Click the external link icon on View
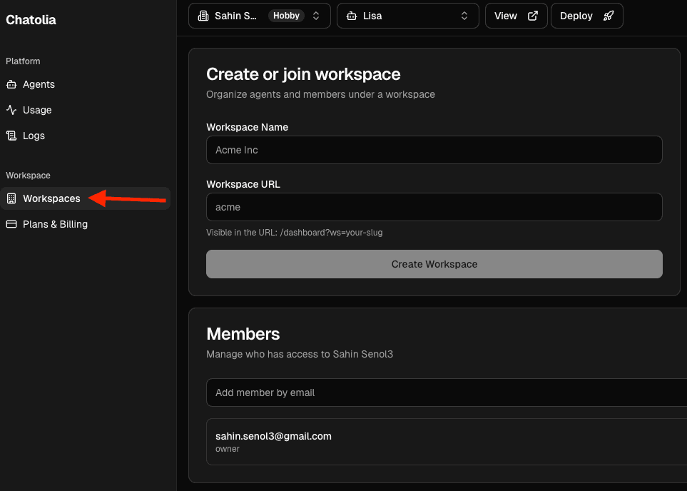This screenshot has height=491, width=687. tap(532, 16)
